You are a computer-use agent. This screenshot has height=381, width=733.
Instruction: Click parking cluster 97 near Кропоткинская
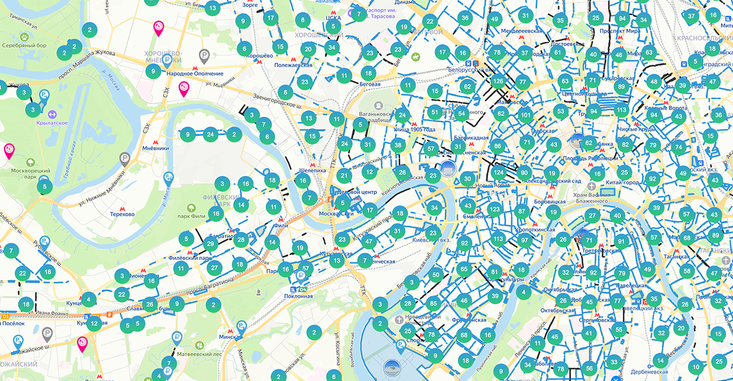click(x=525, y=240)
